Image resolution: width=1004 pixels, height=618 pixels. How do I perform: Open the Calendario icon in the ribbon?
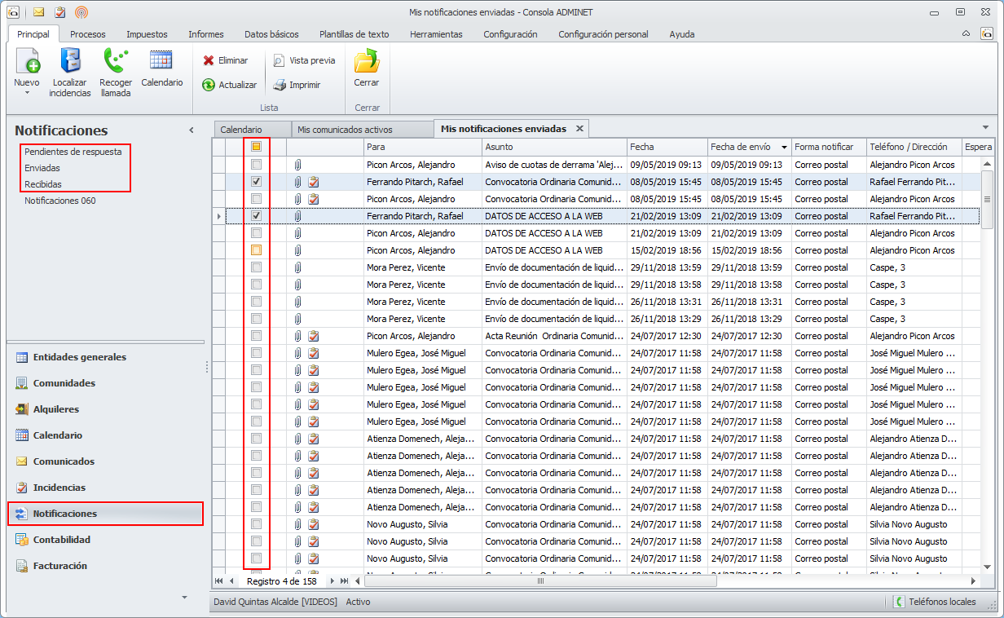pyautogui.click(x=161, y=62)
